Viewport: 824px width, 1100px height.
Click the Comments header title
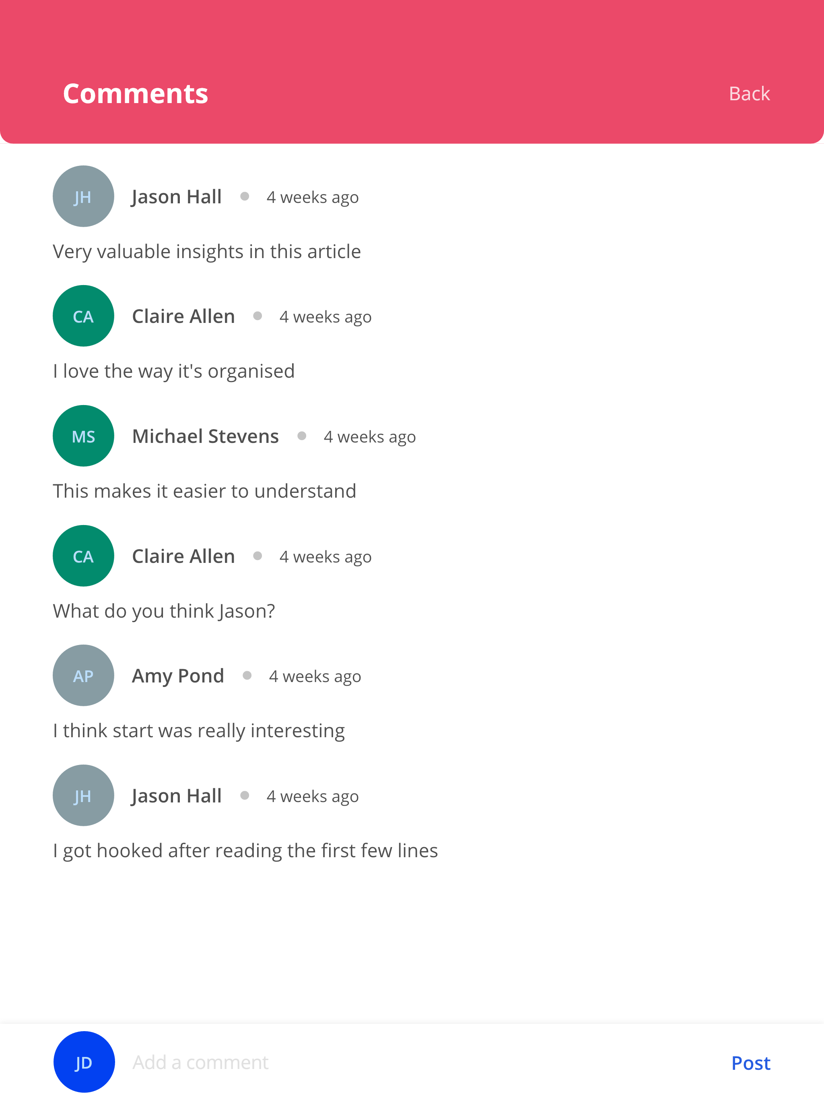coord(135,93)
